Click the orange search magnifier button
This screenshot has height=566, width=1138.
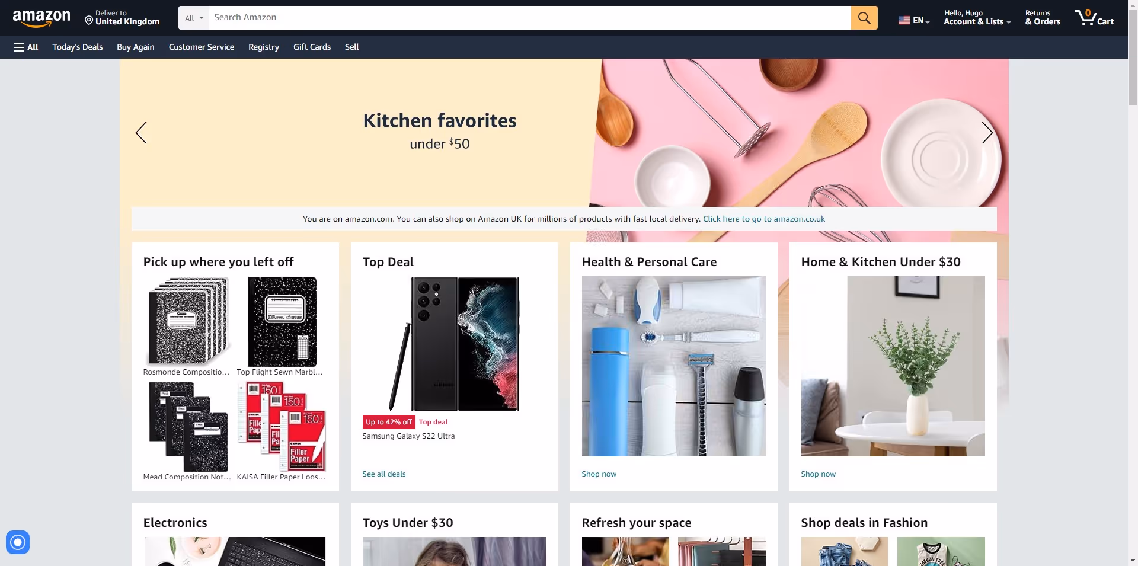tap(864, 18)
